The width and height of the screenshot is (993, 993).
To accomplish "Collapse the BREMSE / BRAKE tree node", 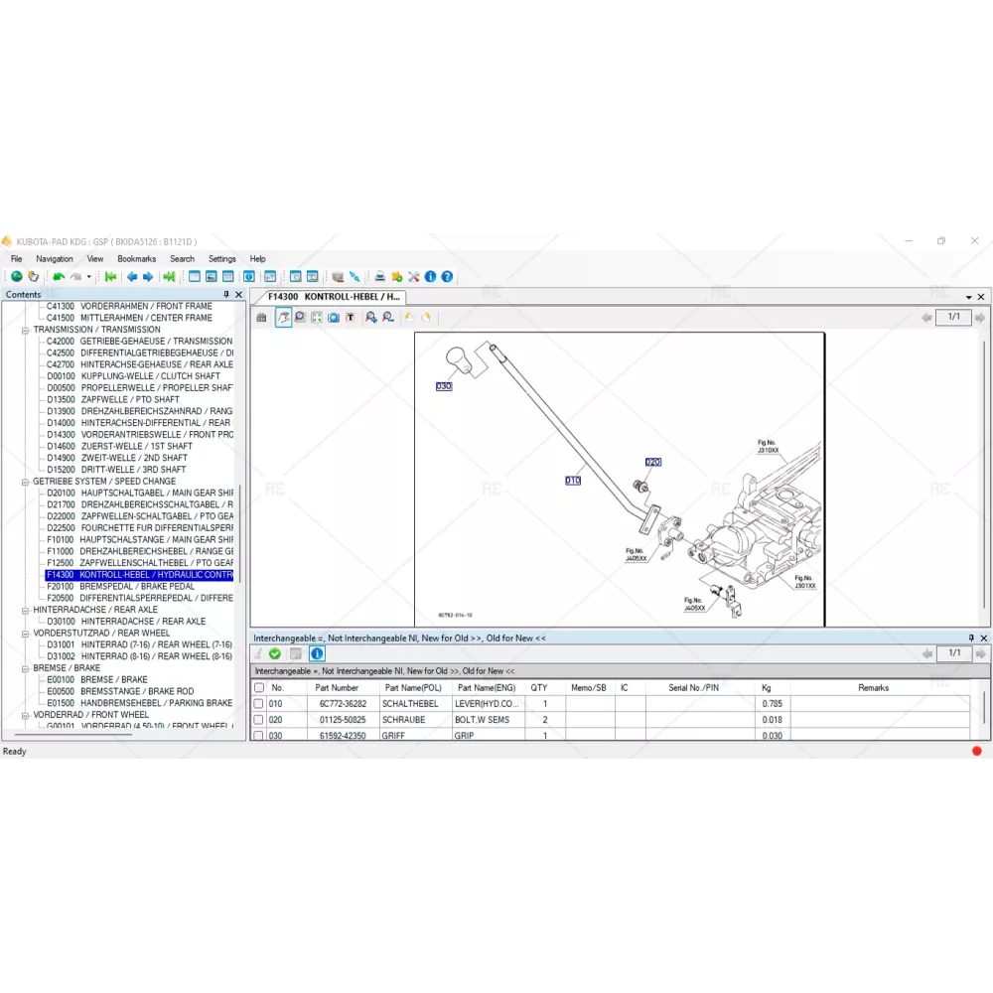I will pyautogui.click(x=26, y=668).
